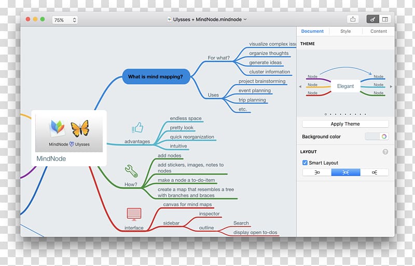
Task: Open the 75% zoom level dropdown
Action: (x=65, y=20)
